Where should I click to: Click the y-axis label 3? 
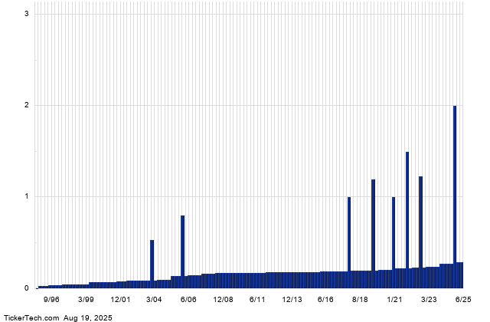pos(28,14)
